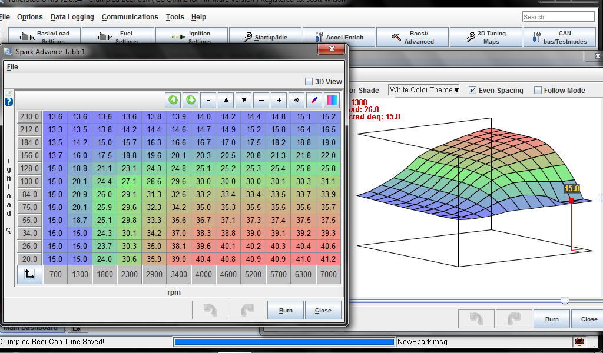Click the multiply (asterisk) cells icon
The height and width of the screenshot is (353, 603).
(297, 99)
